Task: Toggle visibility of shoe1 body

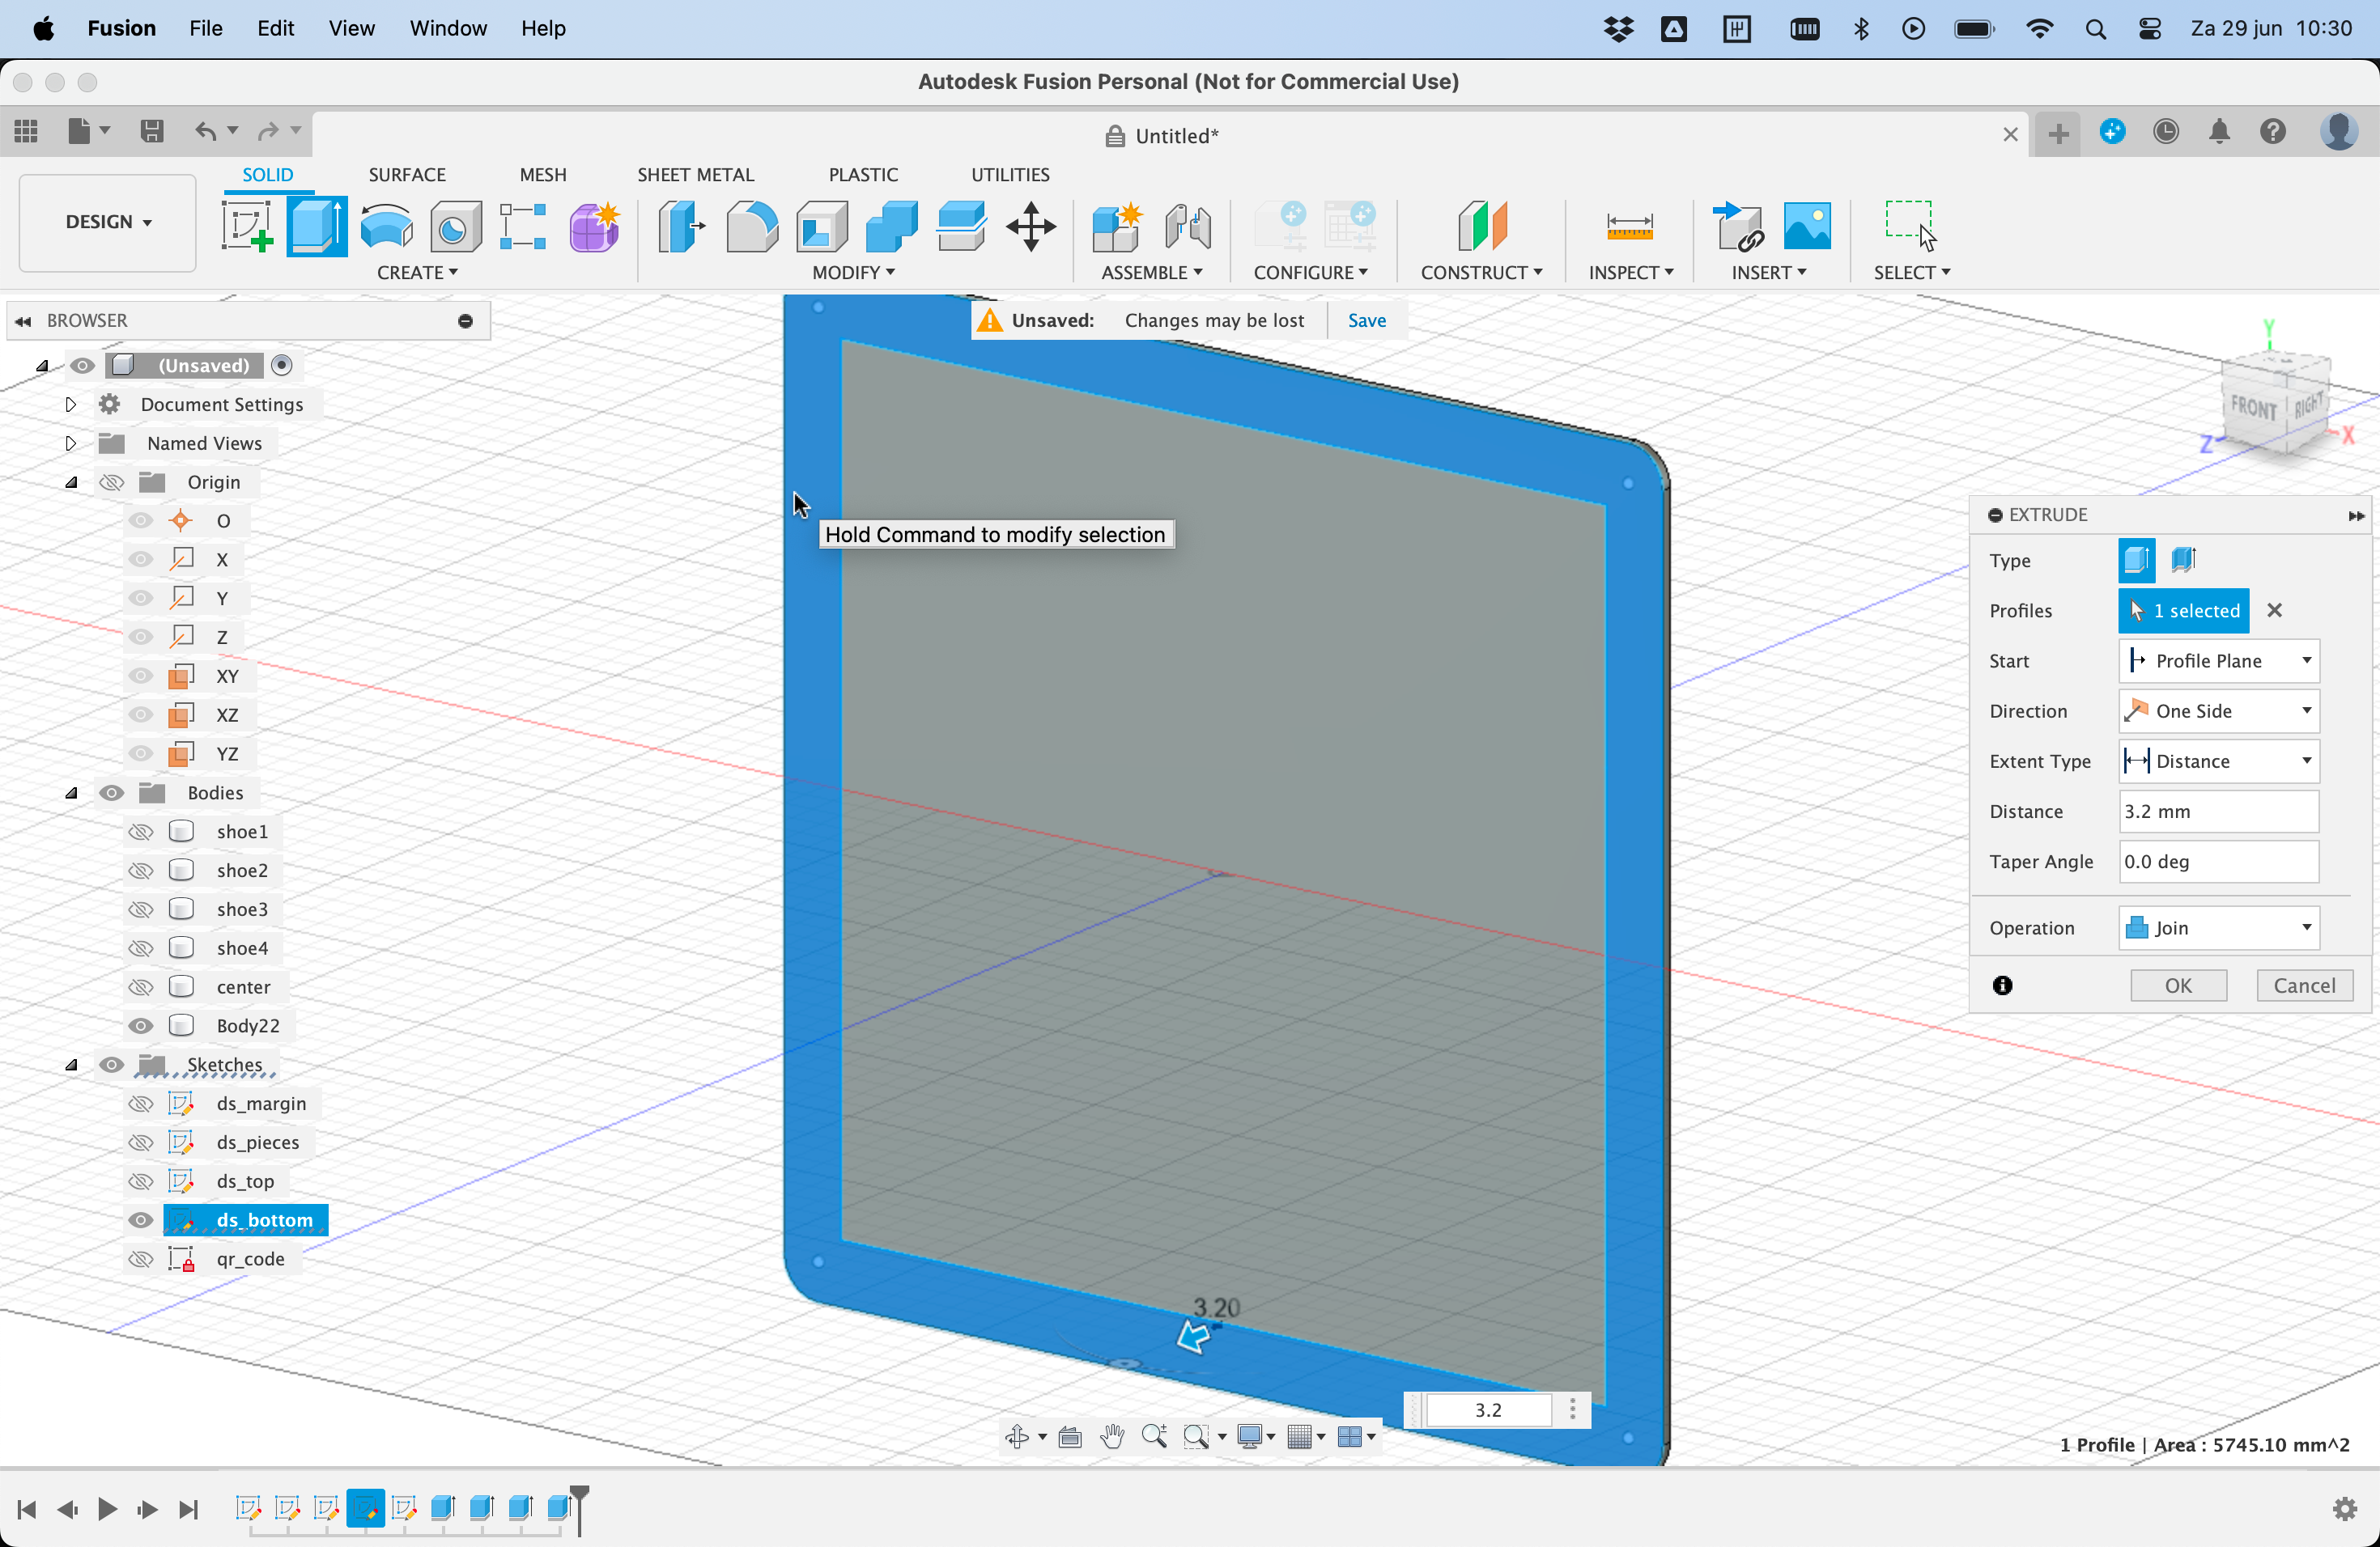Action: tap(138, 829)
